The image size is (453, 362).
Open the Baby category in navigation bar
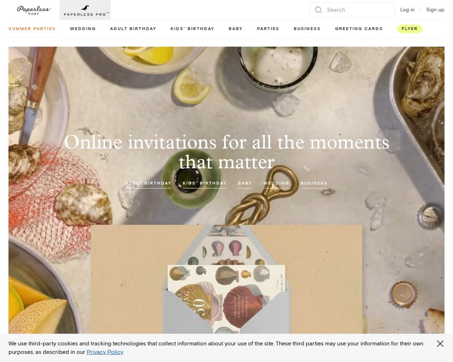pos(235,28)
